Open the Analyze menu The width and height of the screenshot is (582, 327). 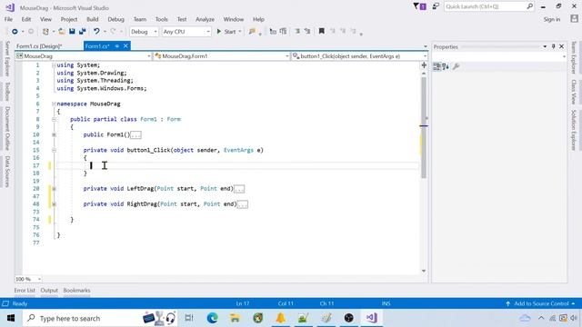[x=205, y=19]
